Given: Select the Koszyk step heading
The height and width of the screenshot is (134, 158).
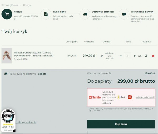Looking at the screenshot, I should tap(18, 12).
